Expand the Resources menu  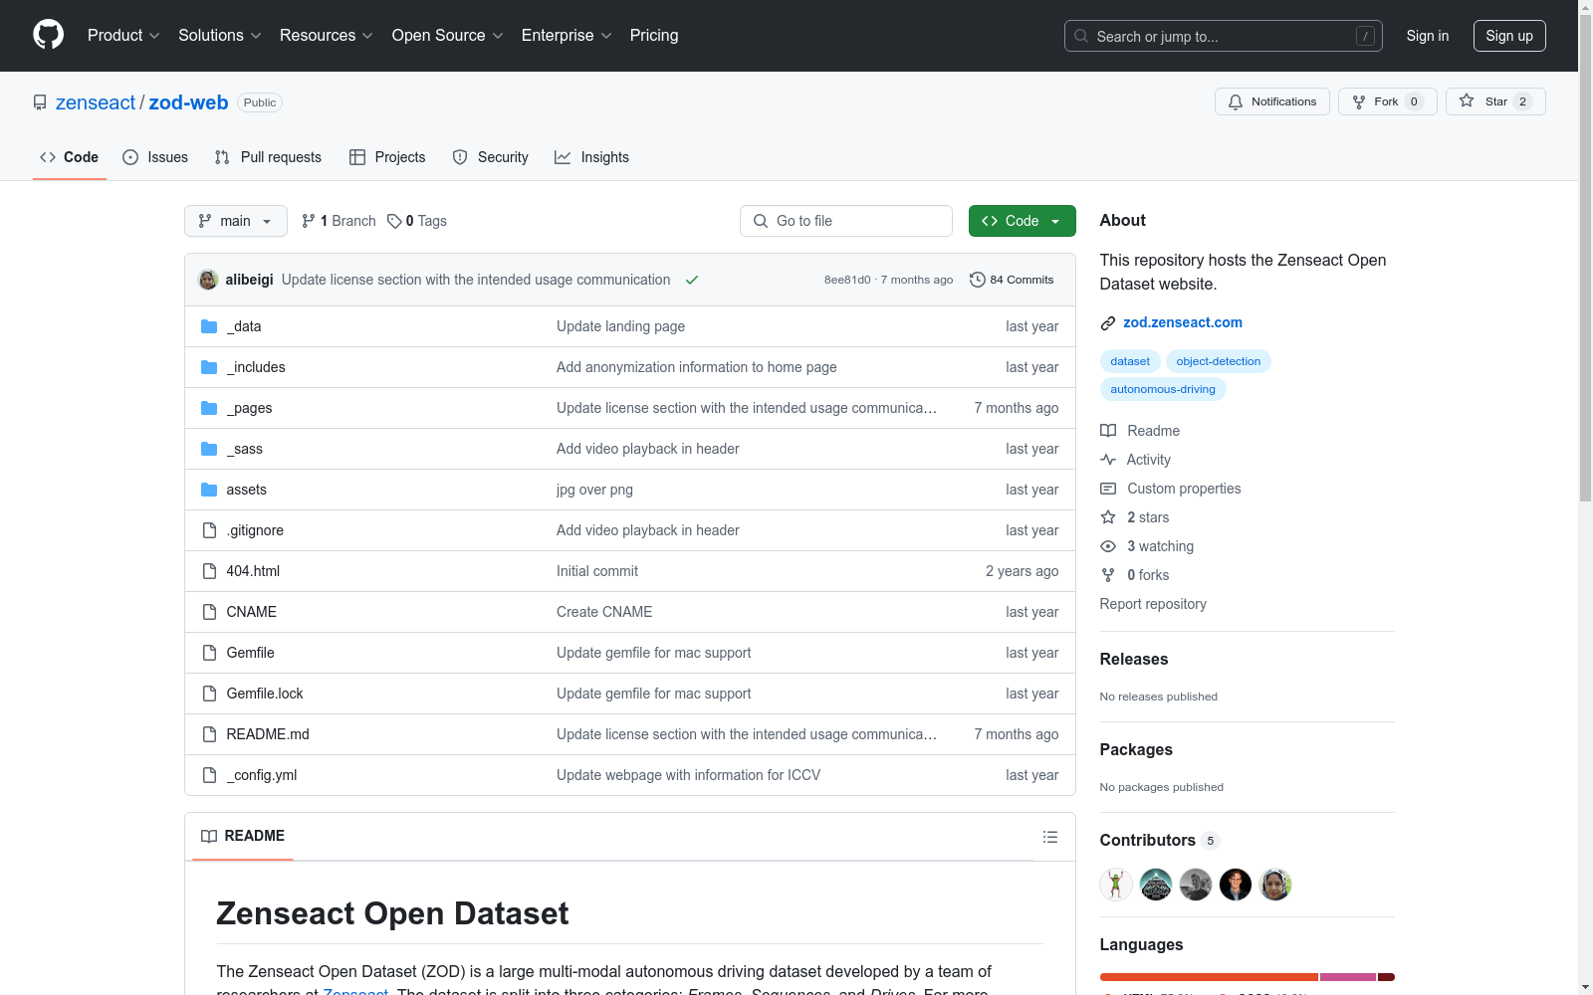(x=327, y=36)
